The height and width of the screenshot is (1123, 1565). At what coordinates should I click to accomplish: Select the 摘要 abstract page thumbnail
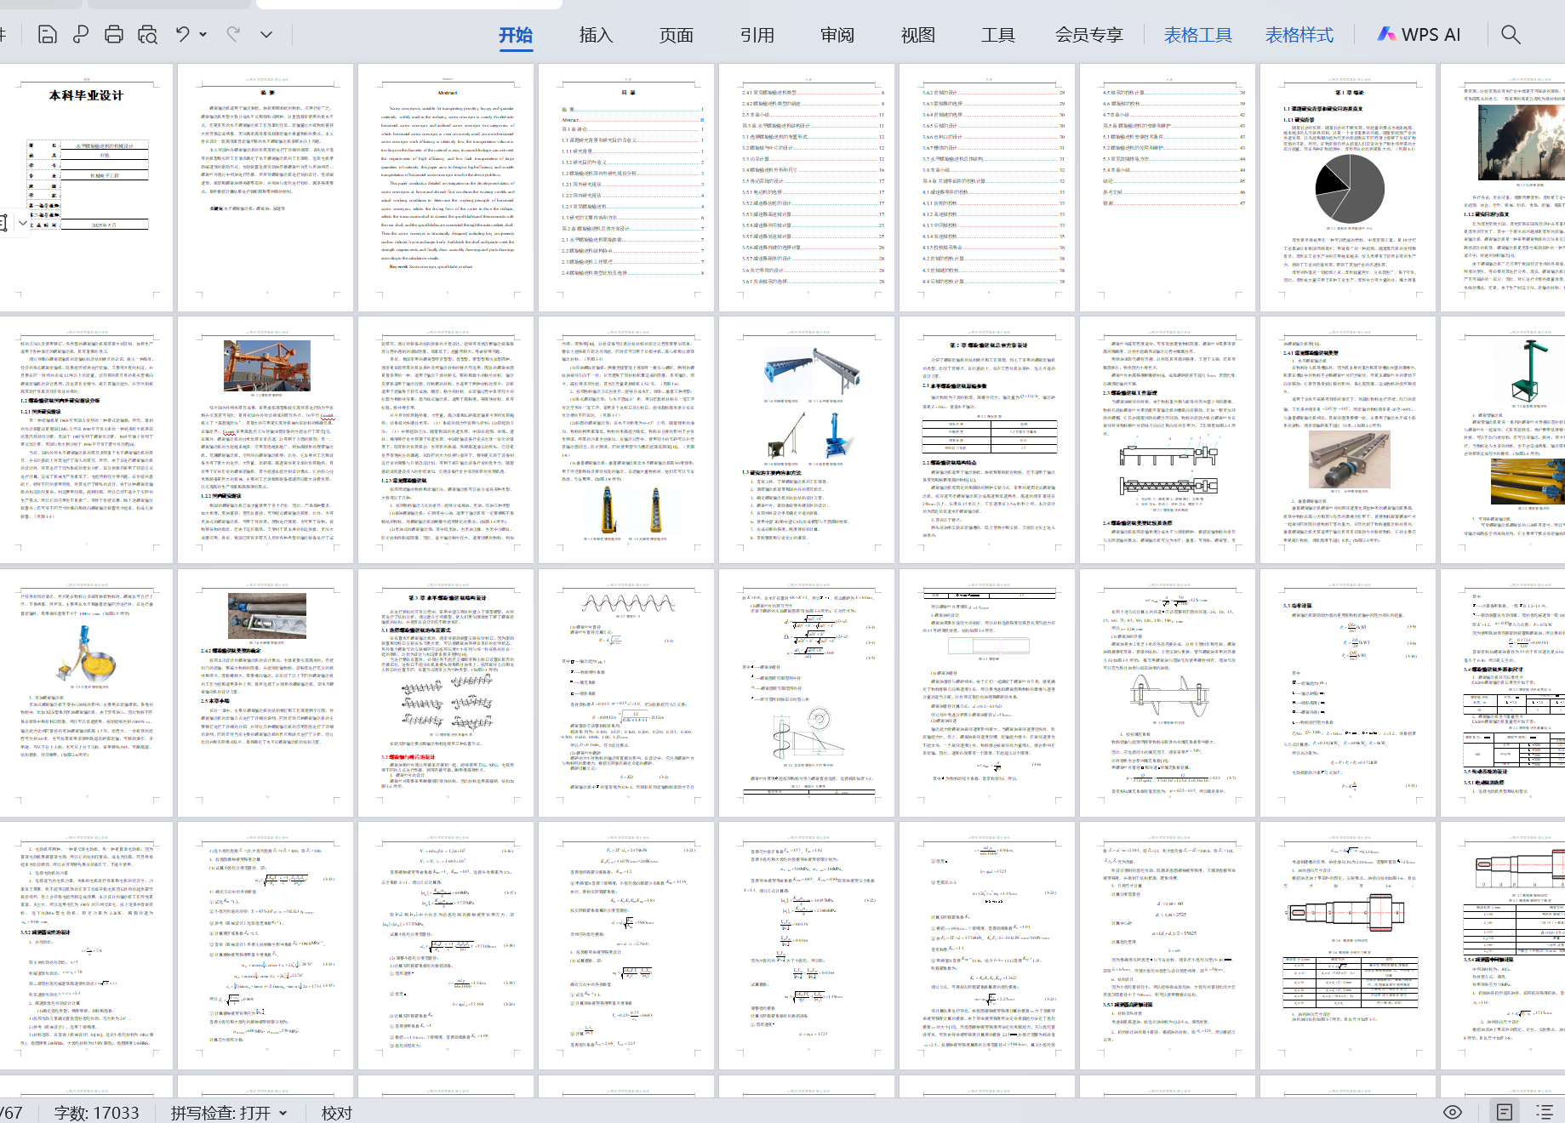tap(266, 187)
